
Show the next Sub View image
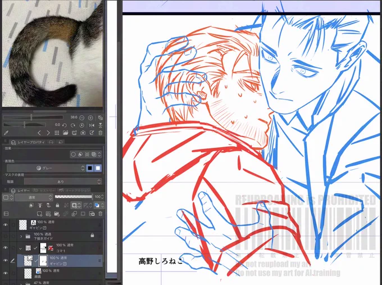click(x=48, y=133)
